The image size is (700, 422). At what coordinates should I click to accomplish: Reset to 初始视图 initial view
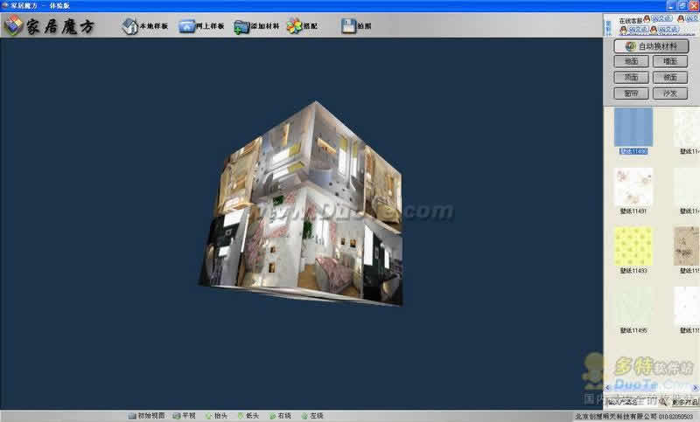click(x=146, y=415)
